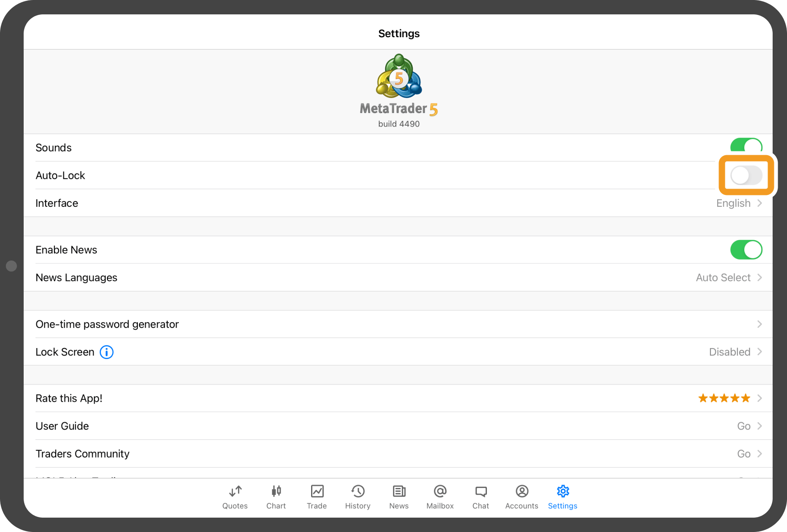Open the Accounts profile icon
787x532 pixels.
pyautogui.click(x=522, y=491)
